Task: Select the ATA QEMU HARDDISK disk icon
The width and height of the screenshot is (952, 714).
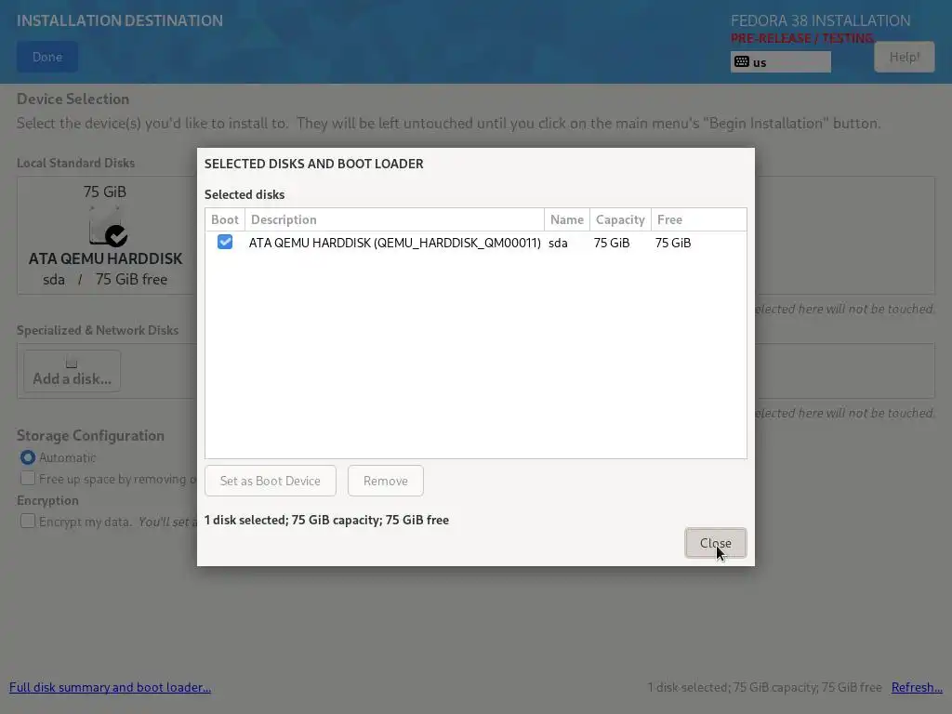Action: [x=108, y=227]
